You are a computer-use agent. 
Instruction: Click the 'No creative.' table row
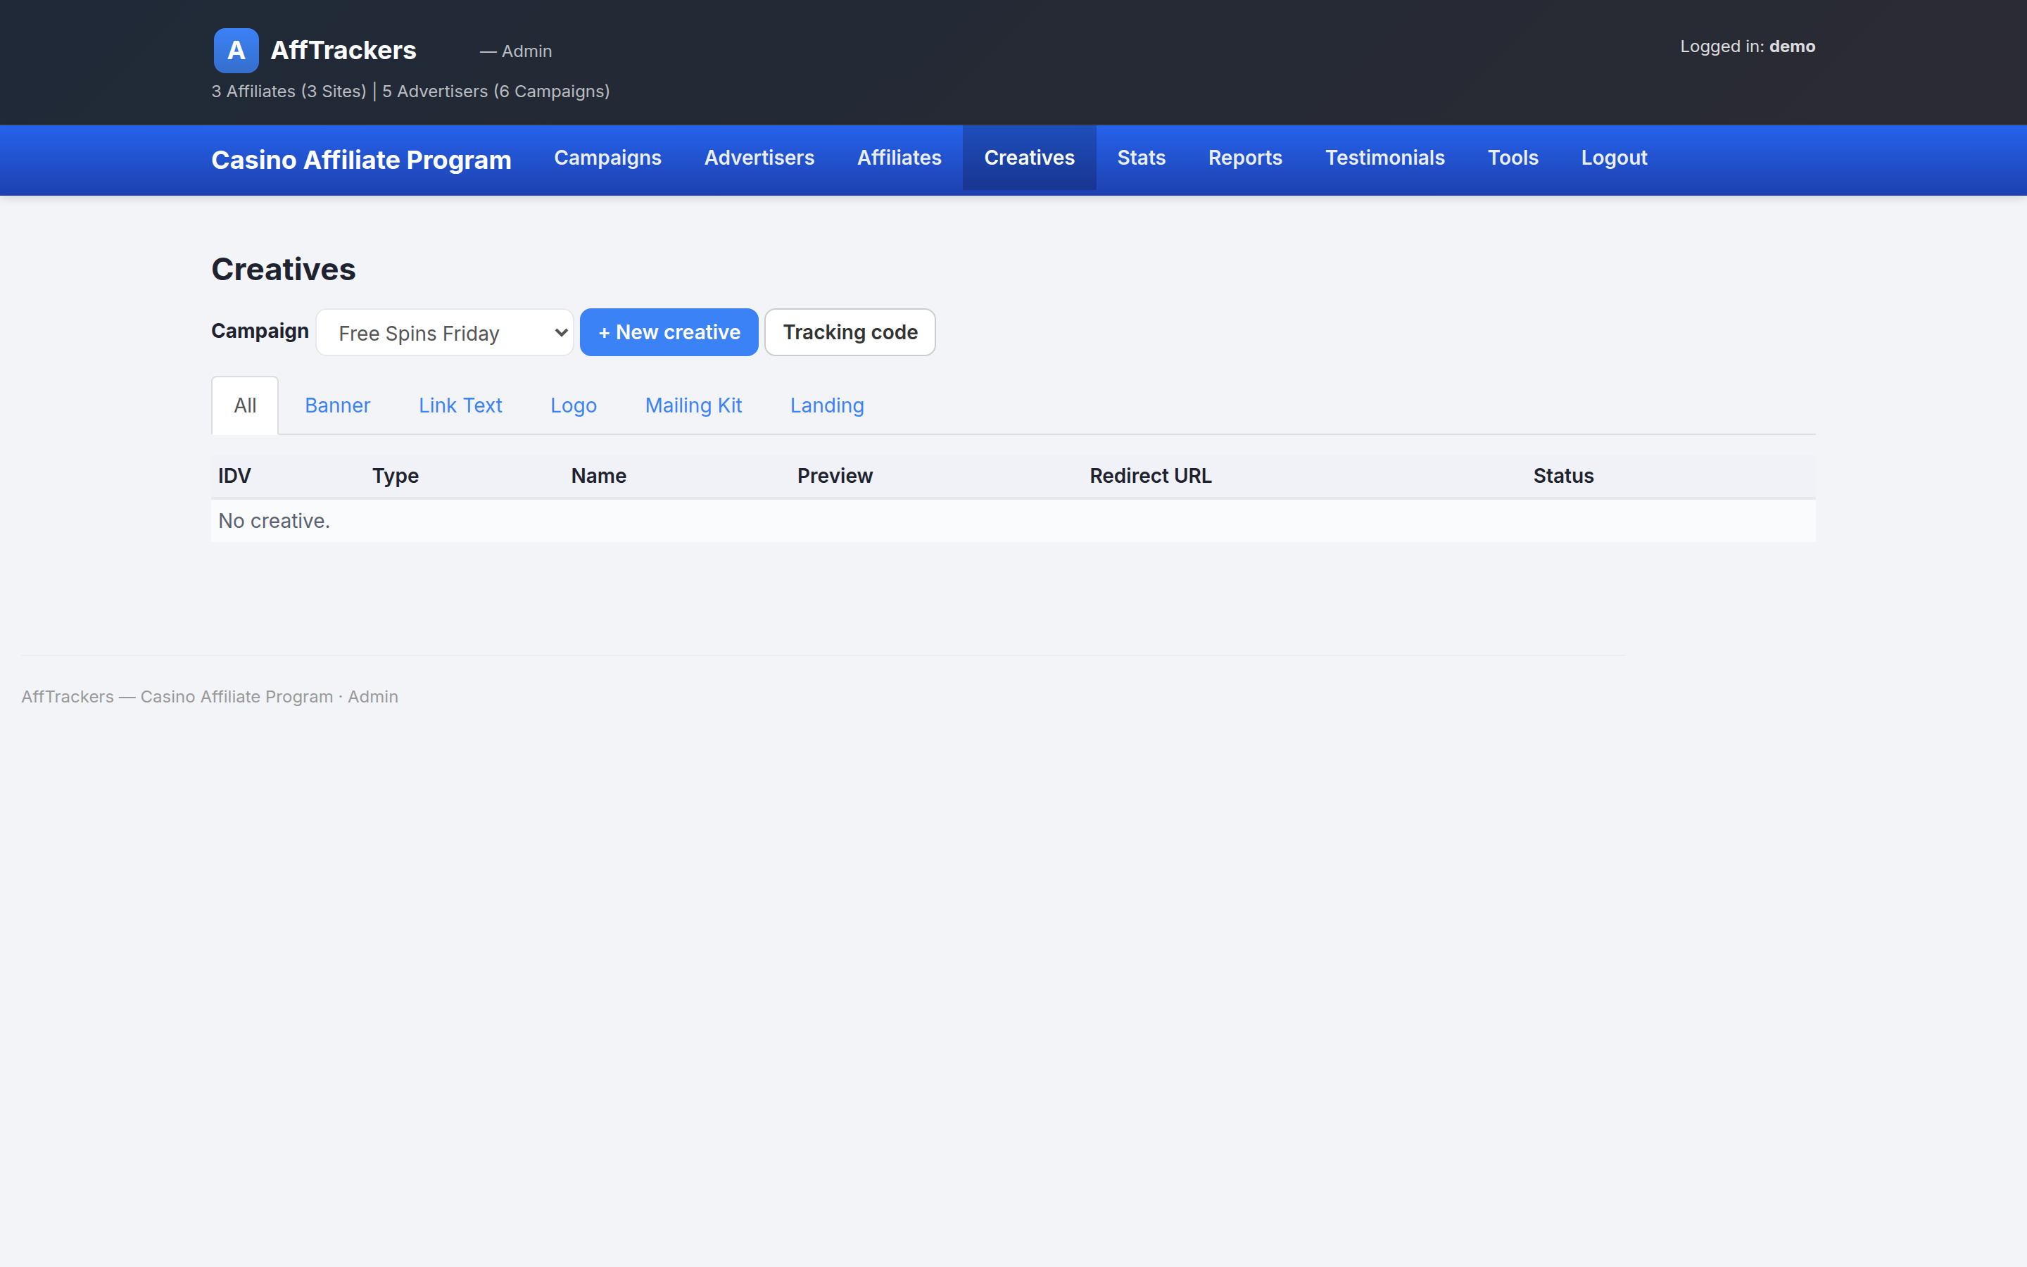1013,521
